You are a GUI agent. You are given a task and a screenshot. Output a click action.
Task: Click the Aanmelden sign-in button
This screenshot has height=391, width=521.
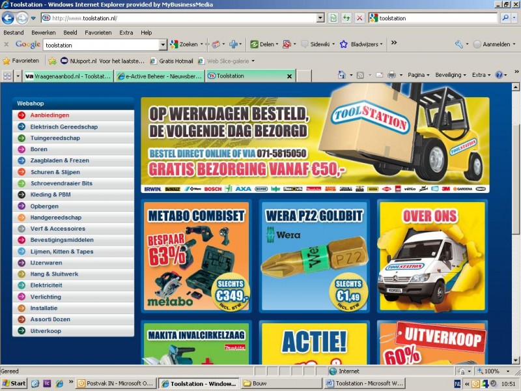(495, 44)
